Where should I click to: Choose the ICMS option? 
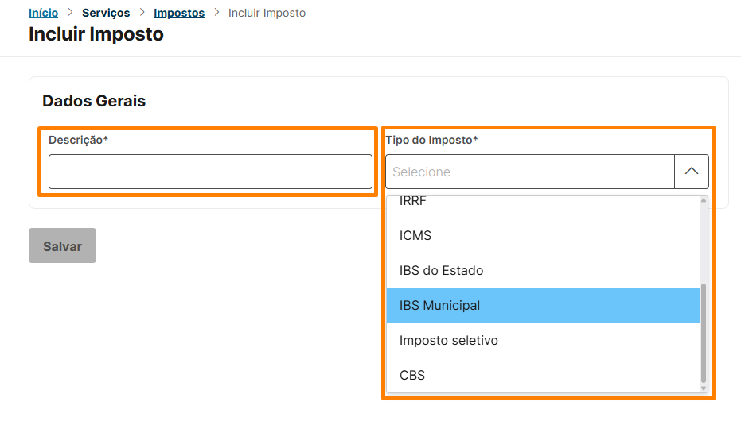pyautogui.click(x=415, y=235)
